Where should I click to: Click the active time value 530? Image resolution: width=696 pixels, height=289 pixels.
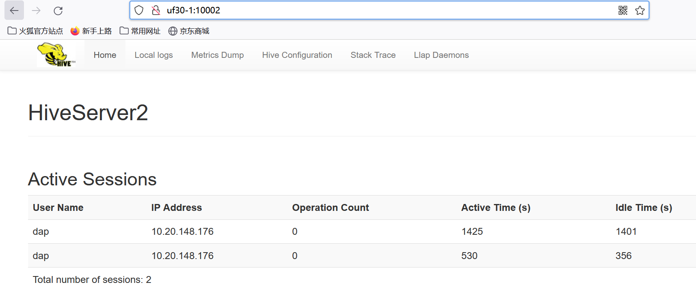[469, 256]
